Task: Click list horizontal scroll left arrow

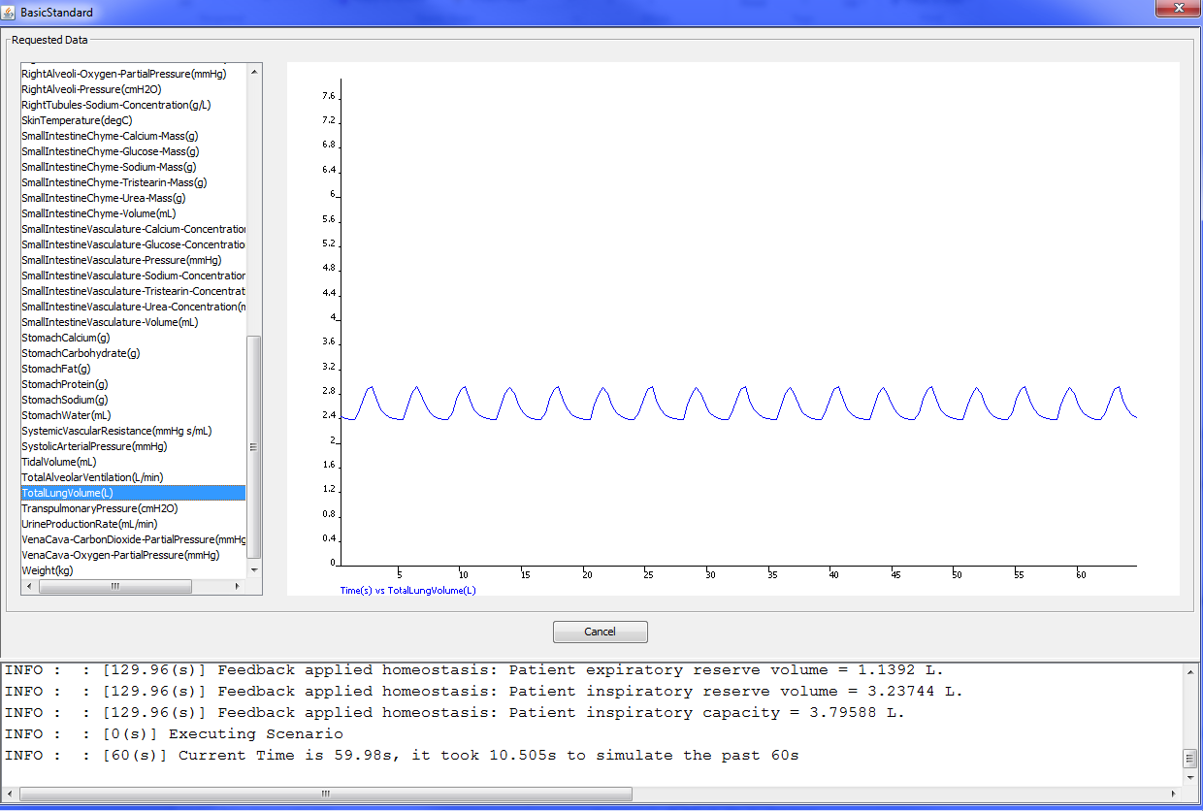Action: (x=28, y=587)
